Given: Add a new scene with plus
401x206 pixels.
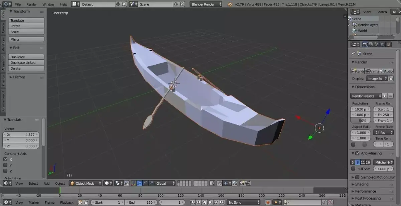Looking at the screenshot, I should [x=176, y=4].
